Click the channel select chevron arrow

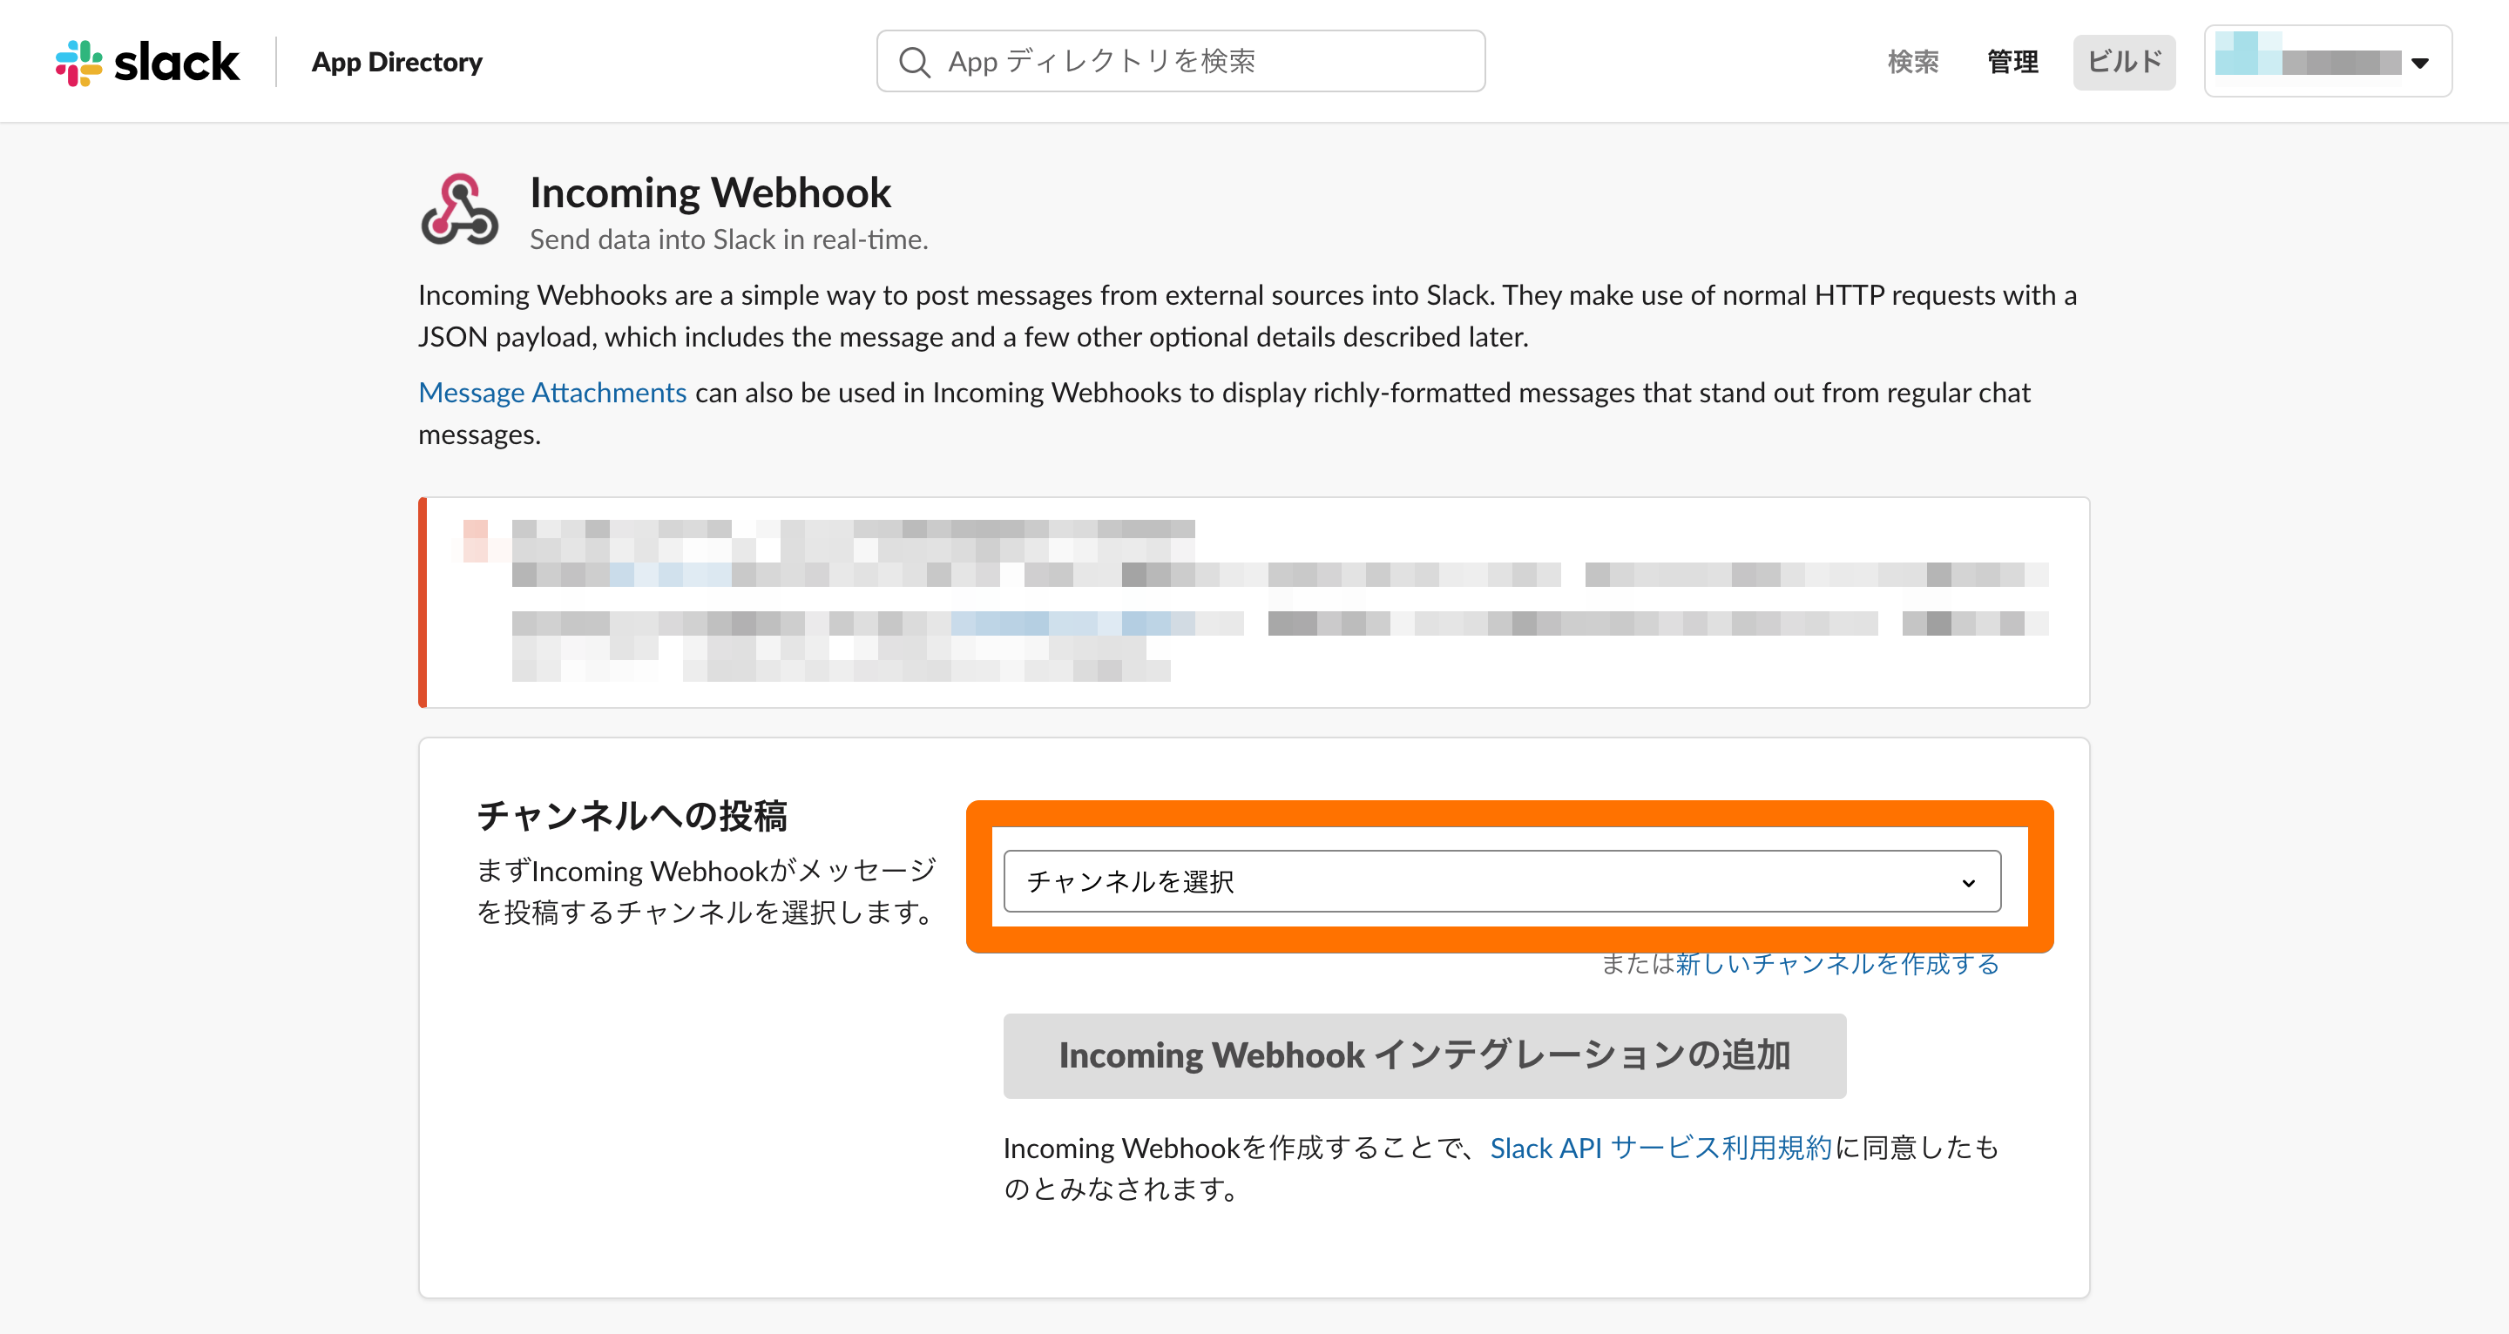(x=1967, y=883)
